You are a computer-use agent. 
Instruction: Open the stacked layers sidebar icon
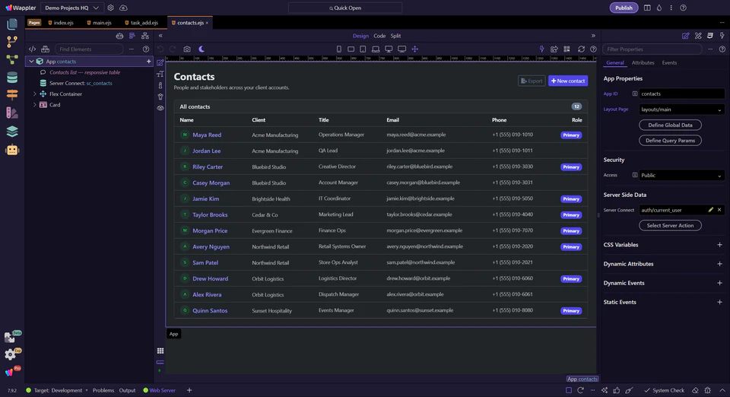pyautogui.click(x=12, y=132)
